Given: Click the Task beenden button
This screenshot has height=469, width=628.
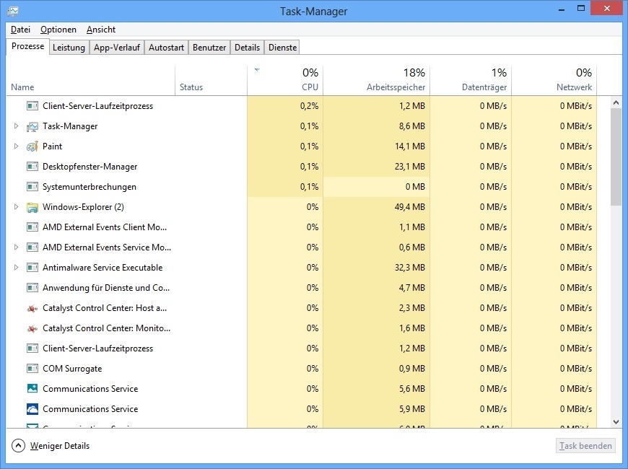Looking at the screenshot, I should 585,446.
